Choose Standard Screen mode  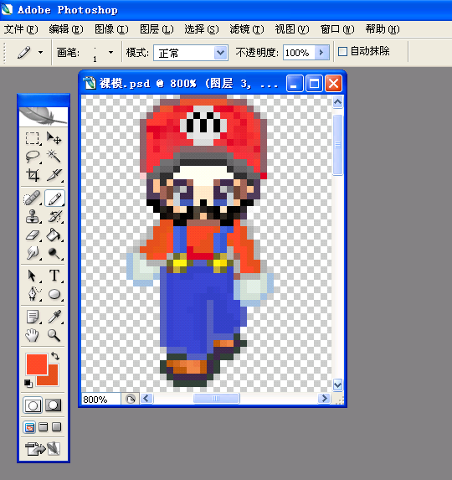point(29,427)
